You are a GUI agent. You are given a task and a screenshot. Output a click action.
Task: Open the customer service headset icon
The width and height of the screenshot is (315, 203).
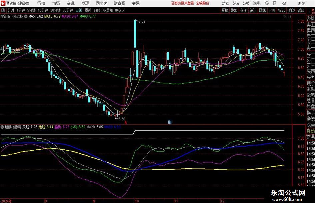click(x=267, y=3)
